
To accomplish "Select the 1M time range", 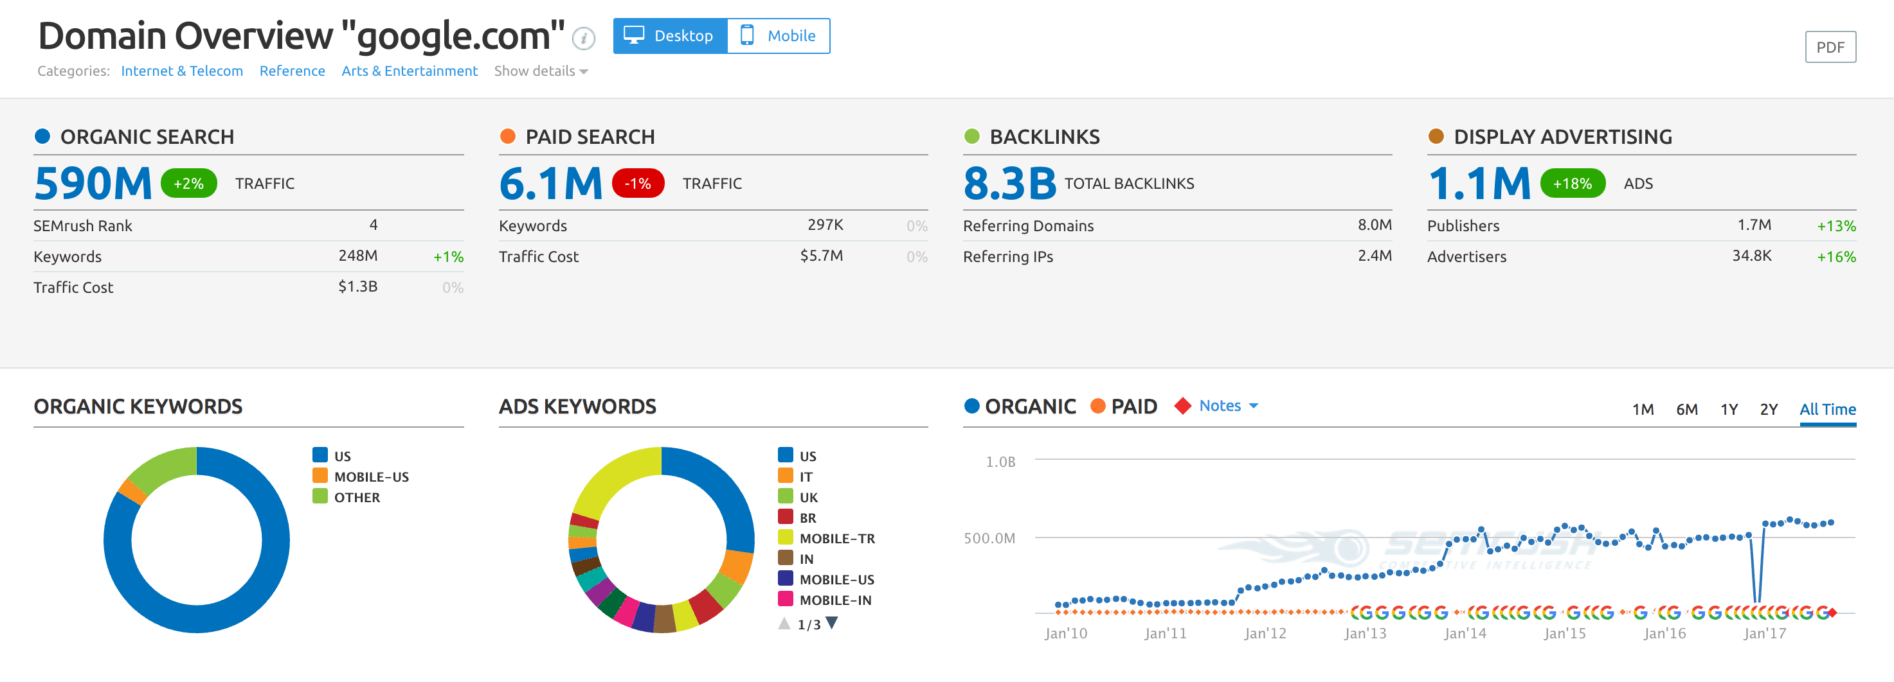I will point(1643,409).
